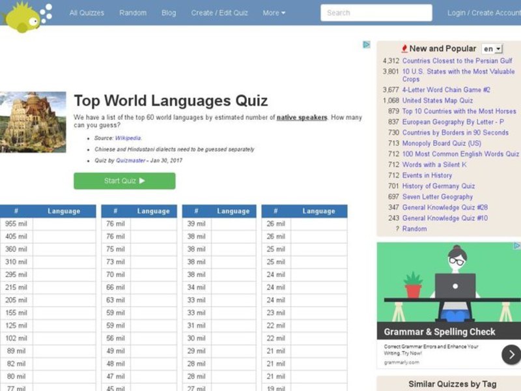The width and height of the screenshot is (521, 391).
Task: Open the Blog from the top menu
Action: [x=169, y=12]
